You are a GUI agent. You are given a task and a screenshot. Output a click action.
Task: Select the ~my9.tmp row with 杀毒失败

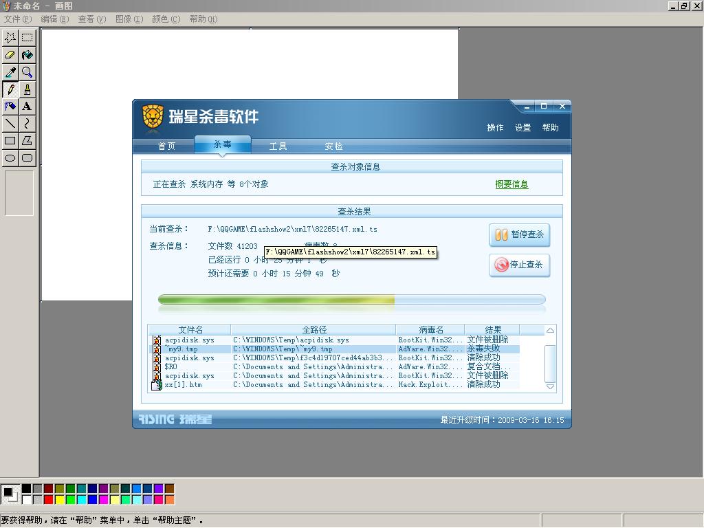click(x=334, y=349)
